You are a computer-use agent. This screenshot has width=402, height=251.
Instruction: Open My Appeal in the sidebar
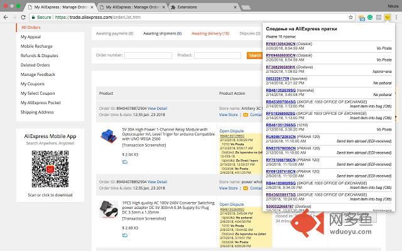click(x=31, y=37)
